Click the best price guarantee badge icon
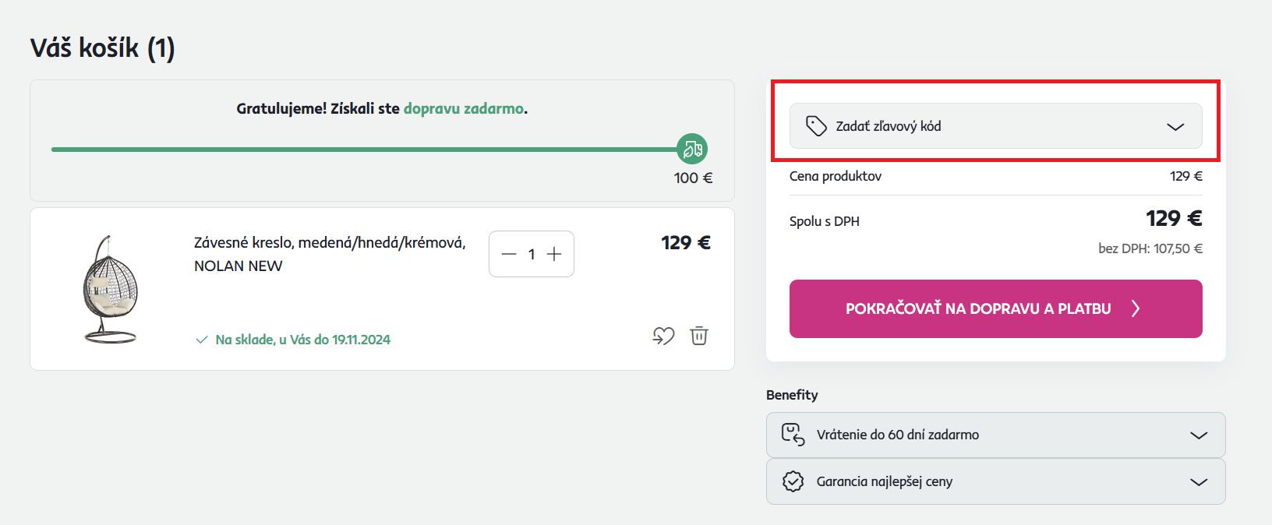Viewport: 1272px width, 525px height. click(793, 481)
